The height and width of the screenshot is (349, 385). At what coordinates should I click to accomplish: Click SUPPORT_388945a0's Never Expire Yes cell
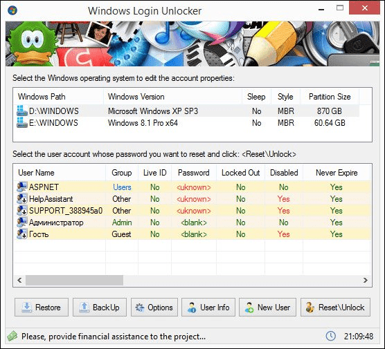coord(336,211)
